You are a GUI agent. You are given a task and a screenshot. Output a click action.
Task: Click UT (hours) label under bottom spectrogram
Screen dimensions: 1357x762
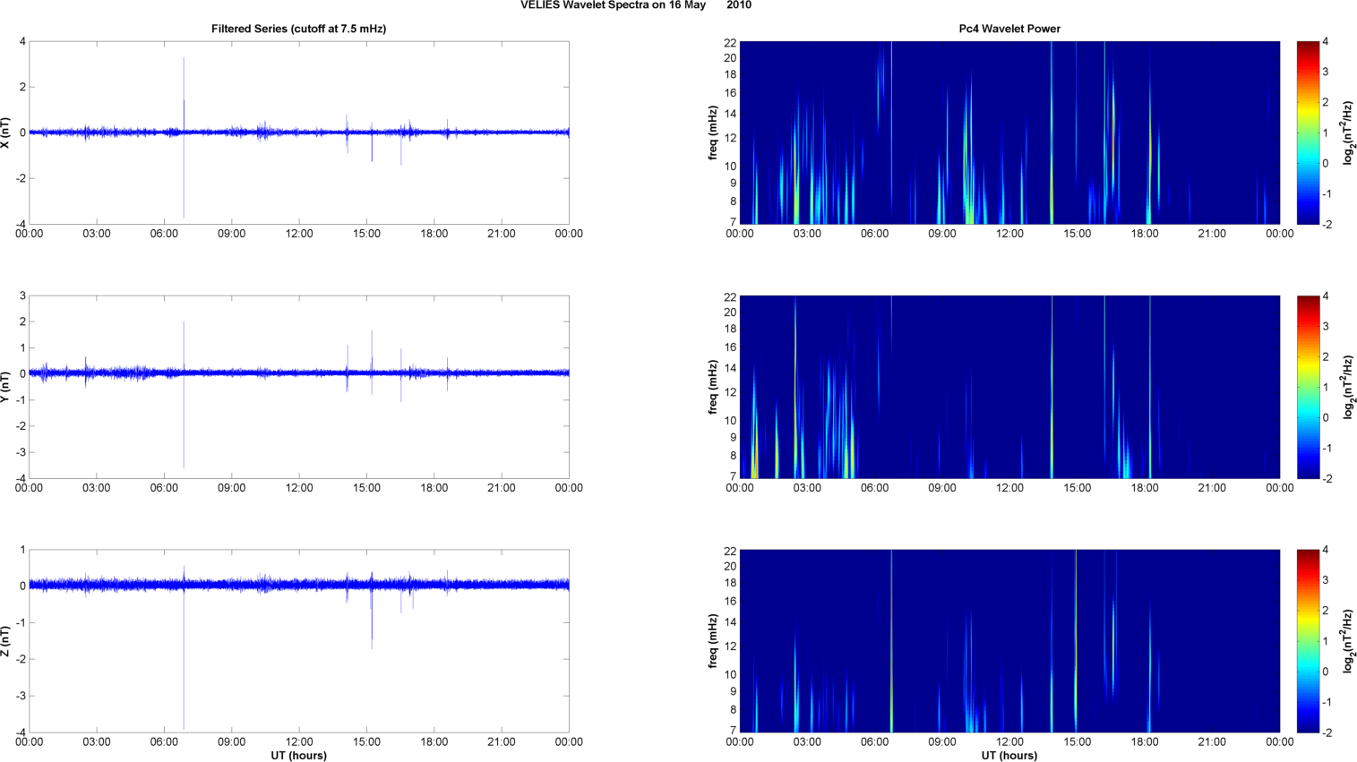point(1009,755)
